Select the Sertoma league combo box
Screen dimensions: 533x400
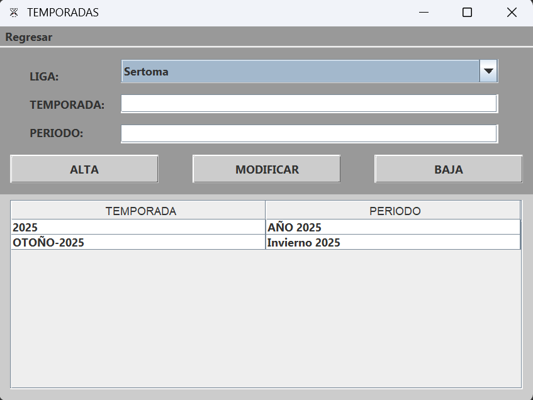tap(300, 72)
